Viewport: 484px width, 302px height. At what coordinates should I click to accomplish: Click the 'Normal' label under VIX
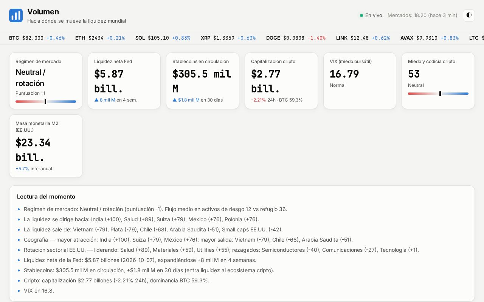pyautogui.click(x=338, y=85)
